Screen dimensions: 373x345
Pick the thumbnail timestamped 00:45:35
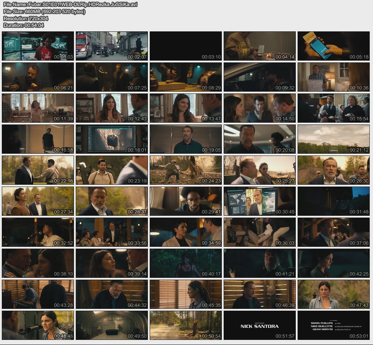click(x=186, y=294)
